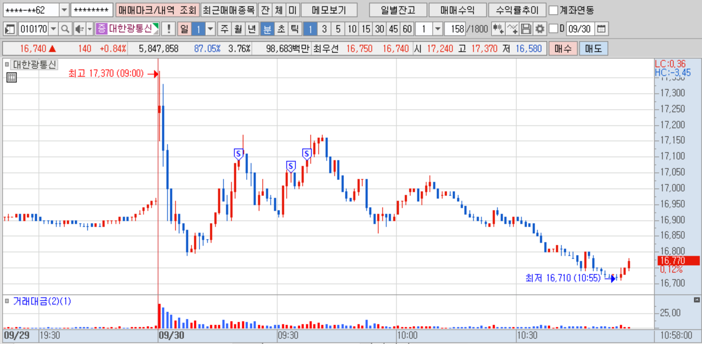Click the 매매마크/내역 조회 button
The height and width of the screenshot is (344, 702).
[x=157, y=10]
